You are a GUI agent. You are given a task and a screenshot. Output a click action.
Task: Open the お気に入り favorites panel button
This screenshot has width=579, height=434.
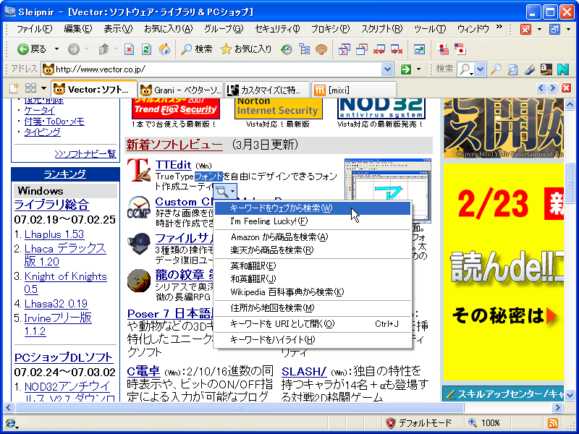point(246,49)
